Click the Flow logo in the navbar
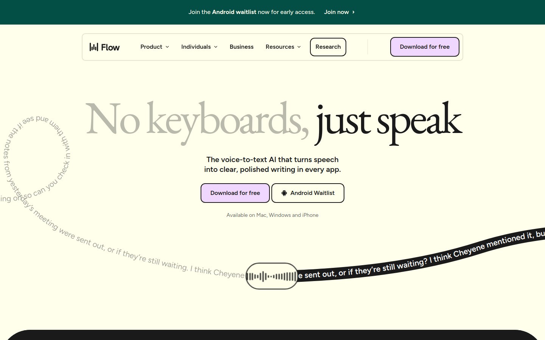545x340 pixels. pos(104,47)
